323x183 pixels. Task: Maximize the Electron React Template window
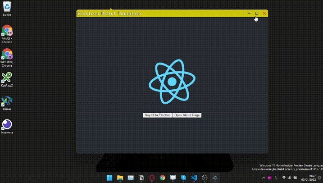coord(257,14)
